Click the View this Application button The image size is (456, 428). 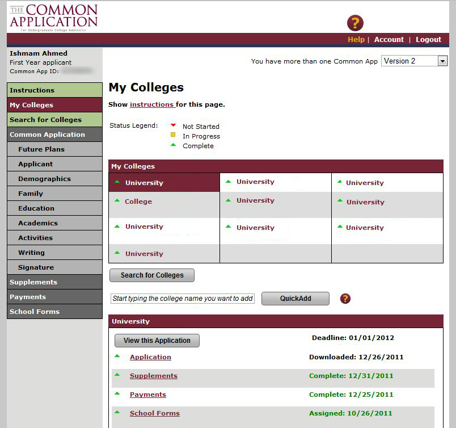pos(157,341)
